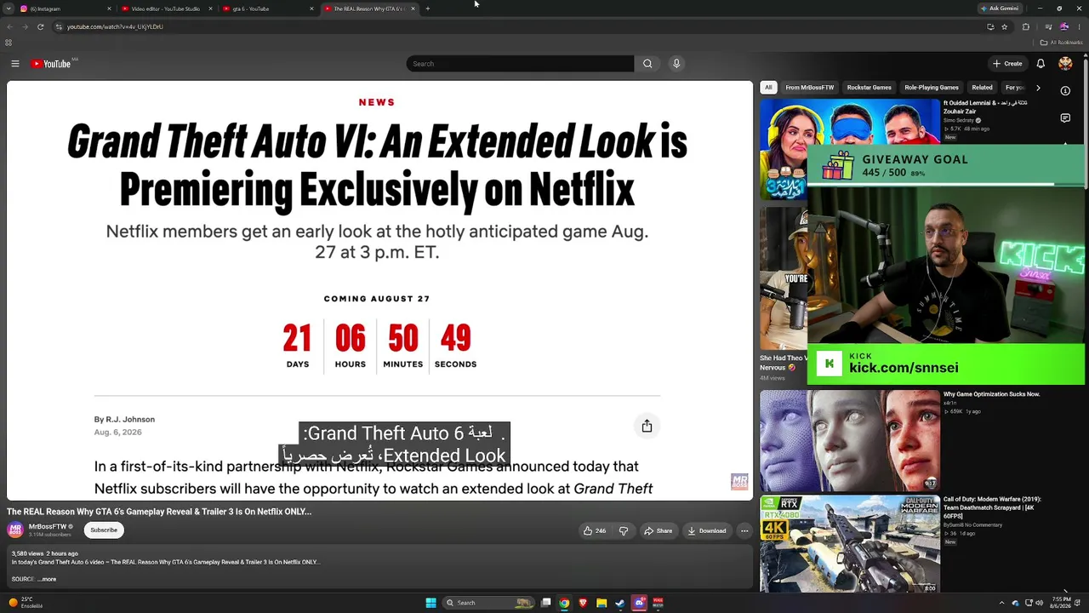Reload the page in Chrome
The width and height of the screenshot is (1089, 613).
pos(40,26)
